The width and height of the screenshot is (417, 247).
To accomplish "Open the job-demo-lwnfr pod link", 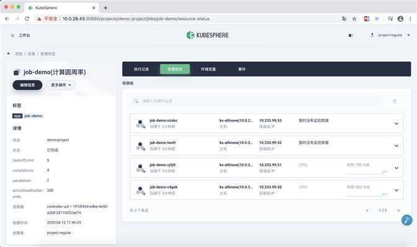I will [x=163, y=143].
